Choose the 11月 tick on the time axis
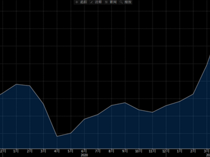Viewport: 210px width, 157px height. point(152,151)
